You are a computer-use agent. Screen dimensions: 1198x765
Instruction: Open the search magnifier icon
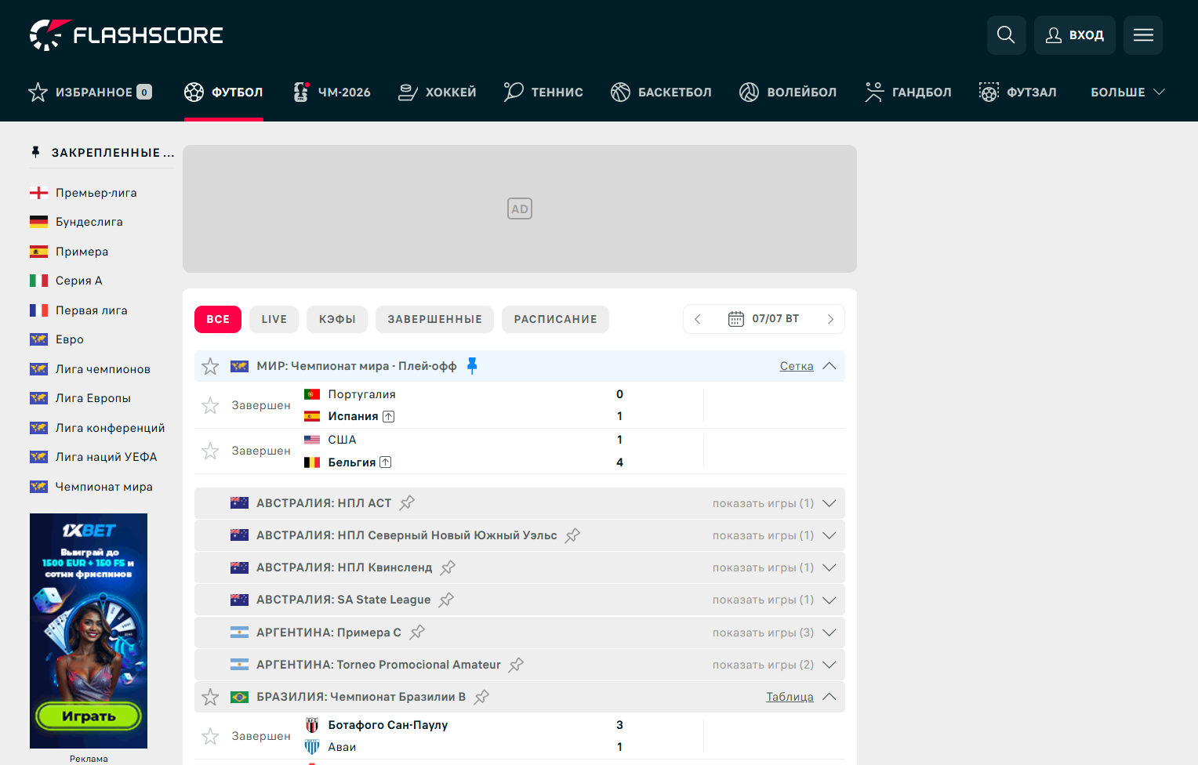click(x=1006, y=35)
